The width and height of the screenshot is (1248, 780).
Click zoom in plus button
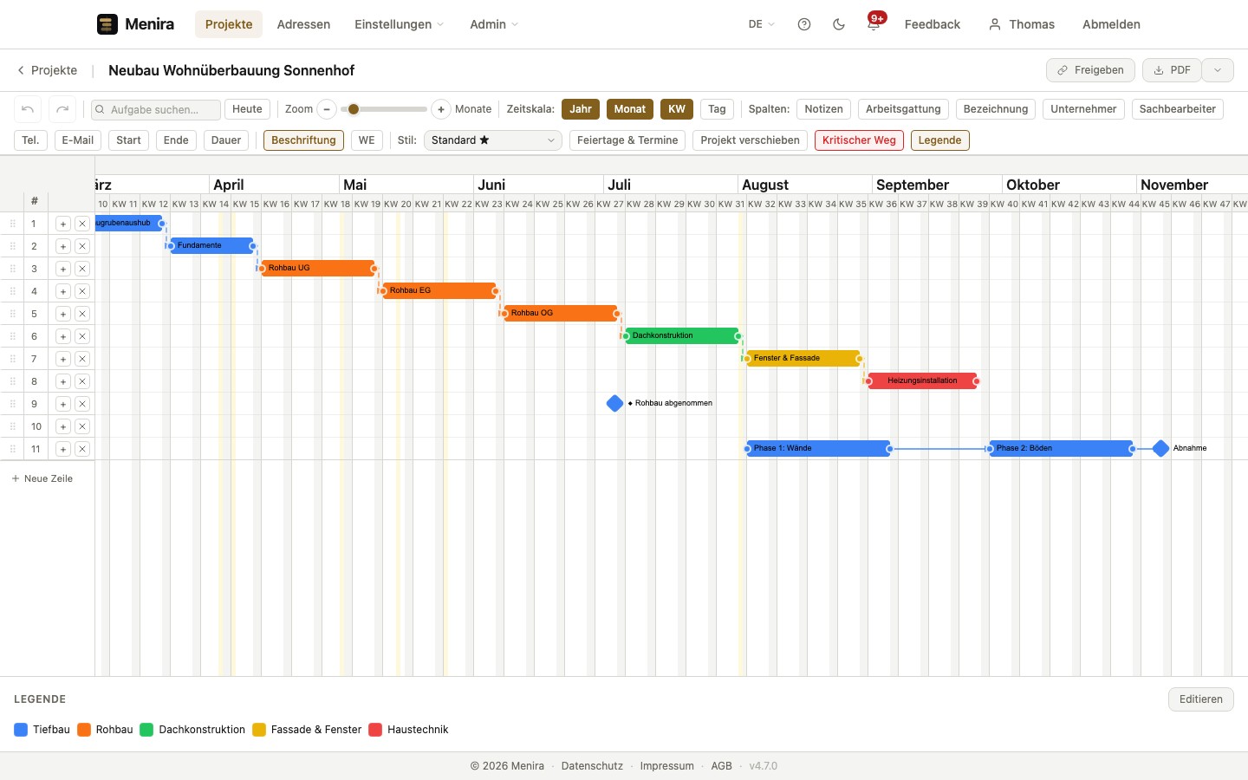point(441,109)
